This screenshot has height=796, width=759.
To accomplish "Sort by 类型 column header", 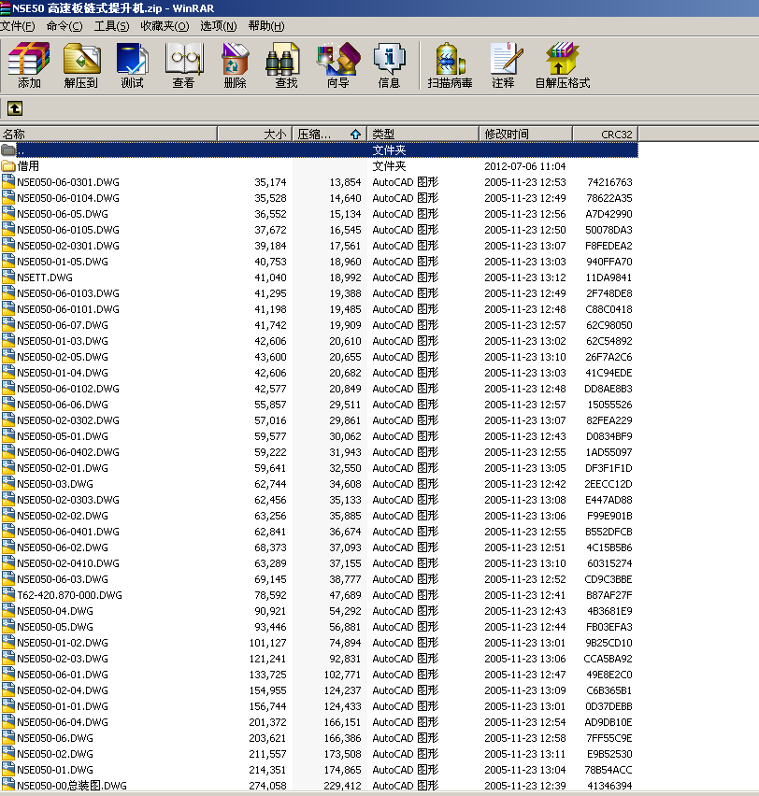I will [x=422, y=134].
